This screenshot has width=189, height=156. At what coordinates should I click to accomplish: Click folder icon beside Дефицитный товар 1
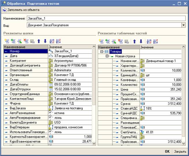coord(142,61)
